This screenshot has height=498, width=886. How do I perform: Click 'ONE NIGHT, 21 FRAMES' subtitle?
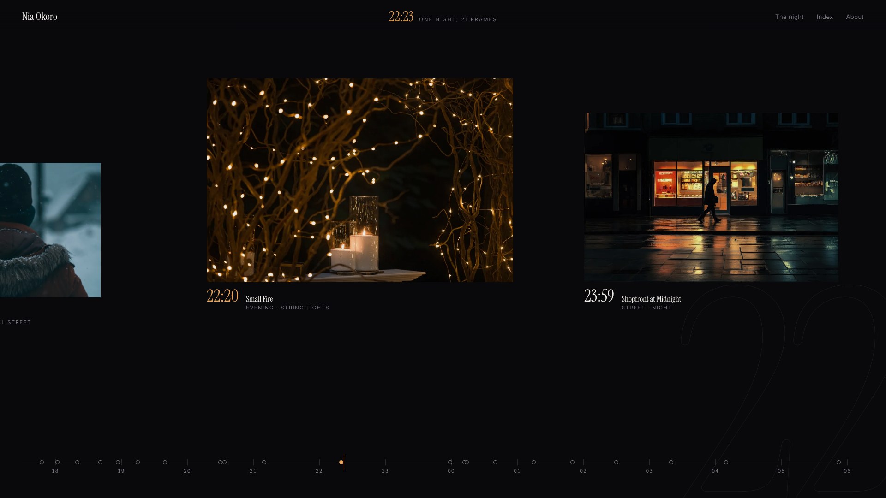pyautogui.click(x=458, y=19)
